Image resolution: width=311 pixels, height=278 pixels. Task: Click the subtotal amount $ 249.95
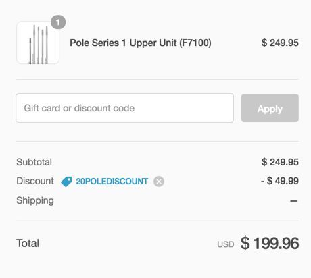[x=280, y=162]
